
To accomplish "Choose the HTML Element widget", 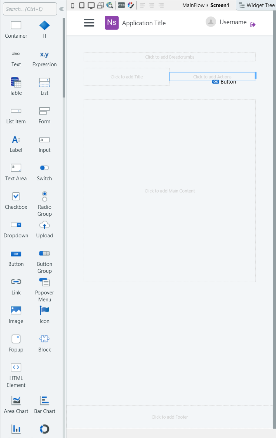I will [x=16, y=375].
